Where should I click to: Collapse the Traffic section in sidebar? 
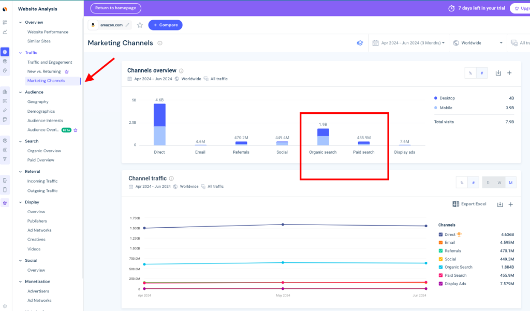tap(20, 52)
